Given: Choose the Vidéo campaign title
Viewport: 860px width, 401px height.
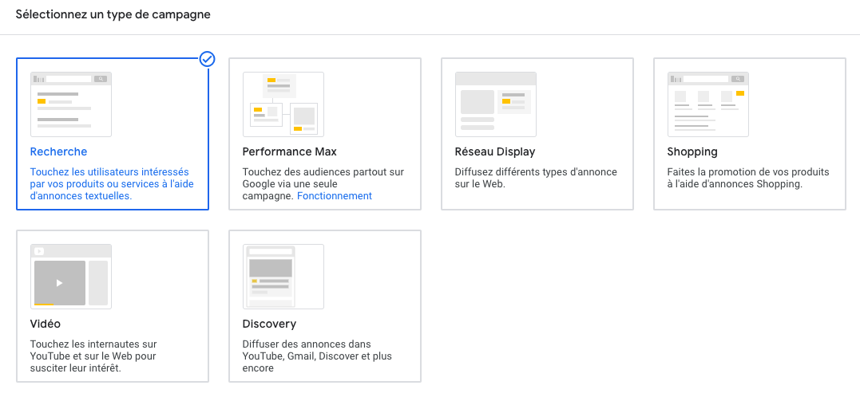Looking at the screenshot, I should 45,324.
